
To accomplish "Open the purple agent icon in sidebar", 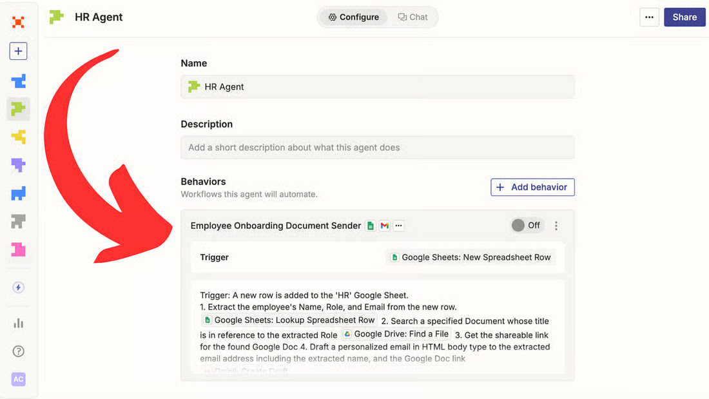I will click(18, 165).
